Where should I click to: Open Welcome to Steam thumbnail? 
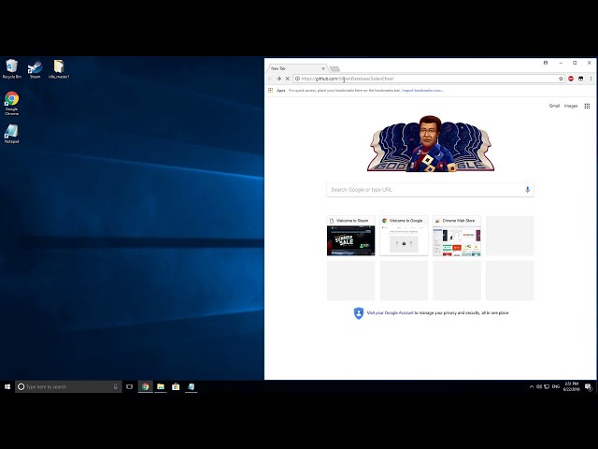351,236
